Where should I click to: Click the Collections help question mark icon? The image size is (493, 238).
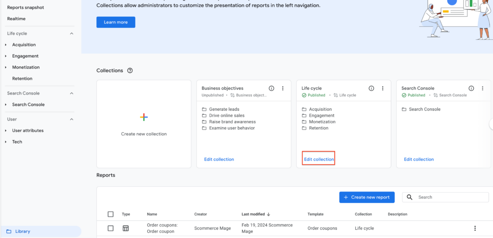coord(130,71)
